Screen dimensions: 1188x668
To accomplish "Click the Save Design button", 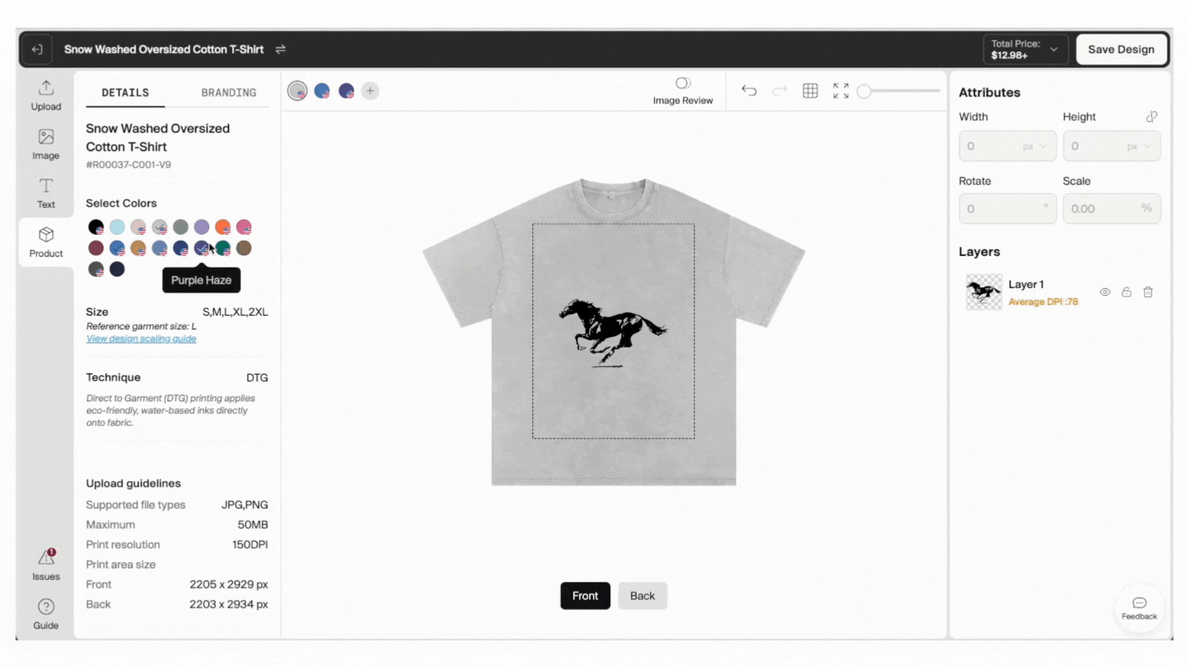I will coord(1121,49).
